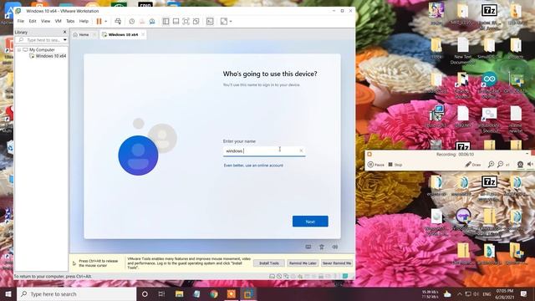Click the Pause VM toolbar icon
The height and width of the screenshot is (301, 535).
click(x=99, y=21)
